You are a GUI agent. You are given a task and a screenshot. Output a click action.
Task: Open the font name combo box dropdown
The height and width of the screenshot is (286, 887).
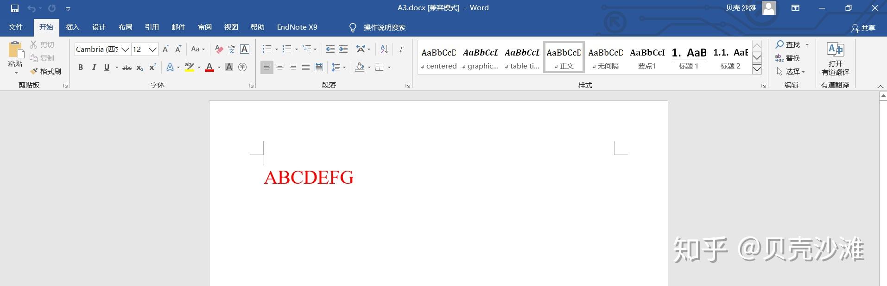[x=125, y=49]
